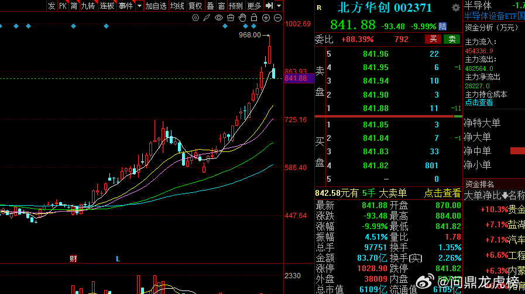This screenshot has height=294, width=525.
Task: Sort by 大单净比 column header
Action: pos(486,195)
